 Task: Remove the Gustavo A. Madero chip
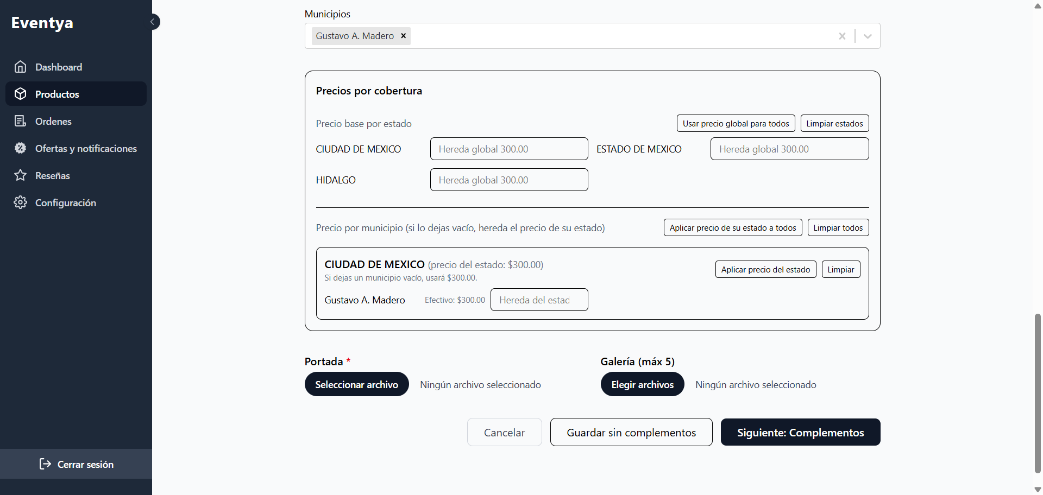[404, 36]
